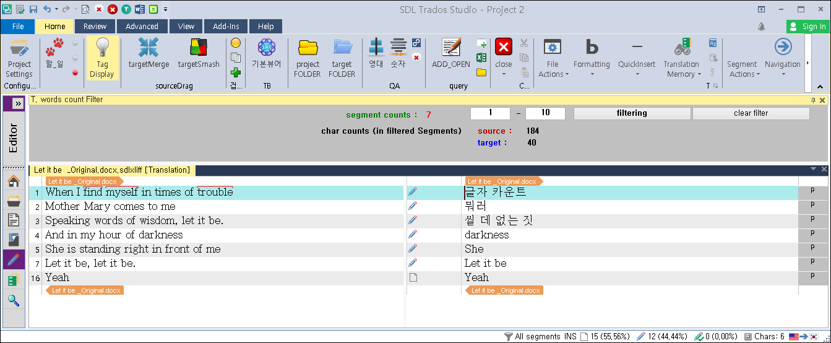Expand ribbon overflow arrow at right edge
Viewport: 831px width, 343px height.
[807, 63]
